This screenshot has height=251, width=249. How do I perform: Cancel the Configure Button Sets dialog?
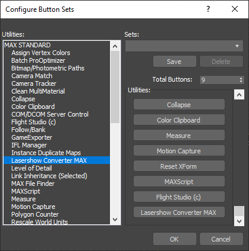(221, 239)
